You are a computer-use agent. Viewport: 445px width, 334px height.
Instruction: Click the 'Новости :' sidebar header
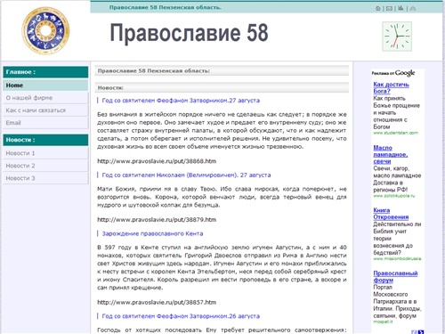45,140
